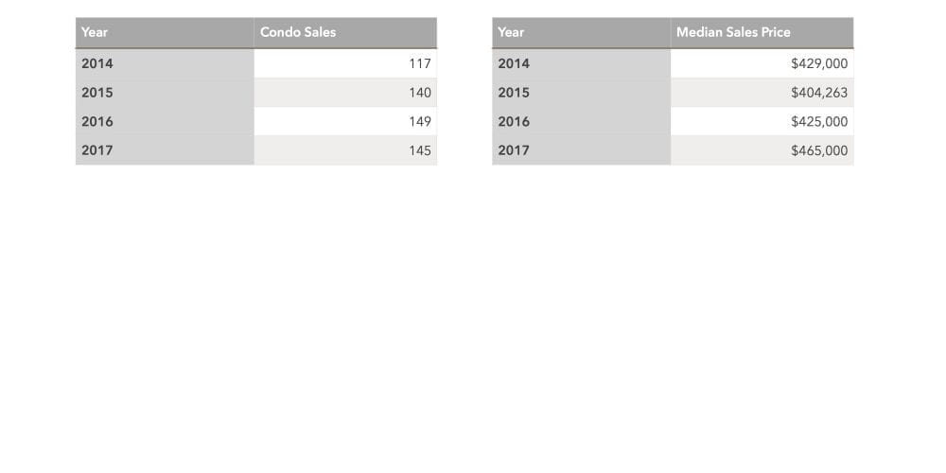Select the $425,000 price cell

point(762,121)
